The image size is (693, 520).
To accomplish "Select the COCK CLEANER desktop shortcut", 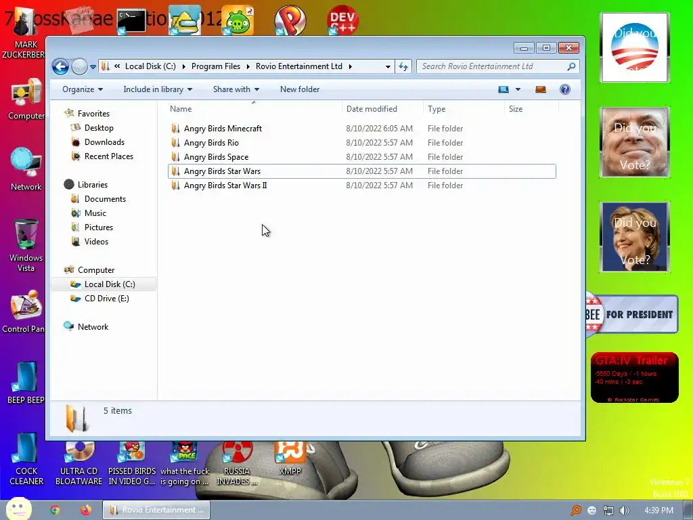I will (26, 460).
